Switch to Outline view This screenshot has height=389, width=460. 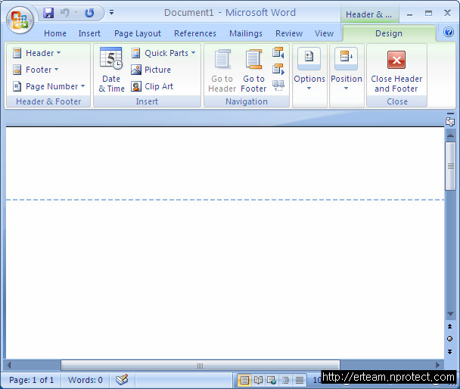click(285, 381)
